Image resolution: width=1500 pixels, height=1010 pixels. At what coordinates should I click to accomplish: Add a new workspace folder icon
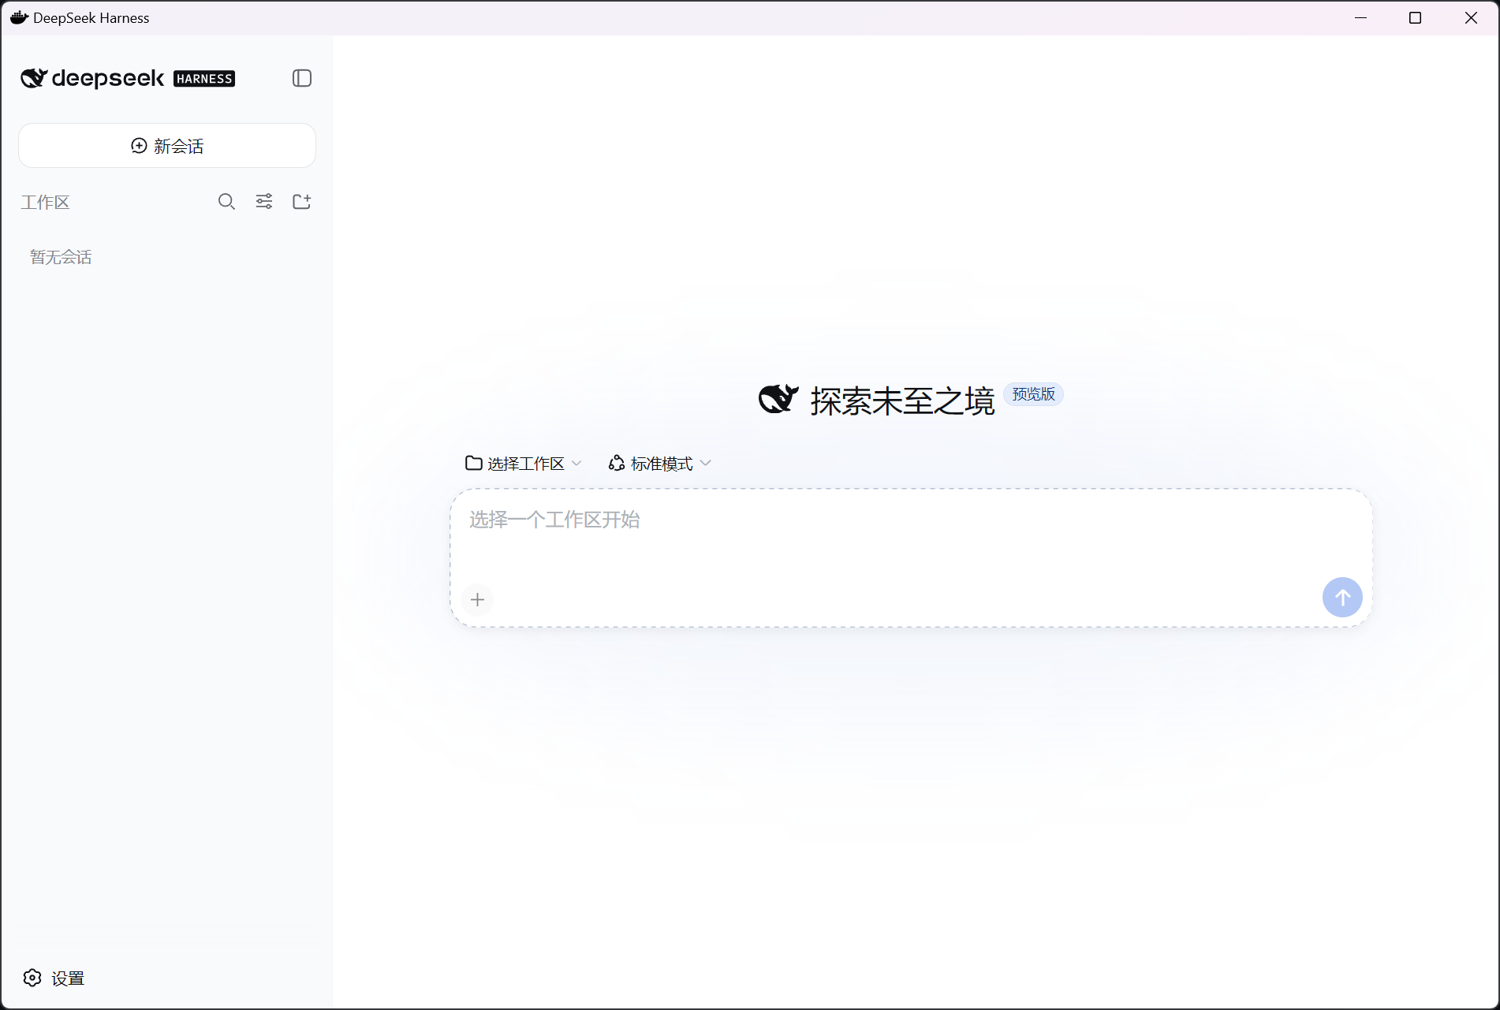[x=302, y=202]
